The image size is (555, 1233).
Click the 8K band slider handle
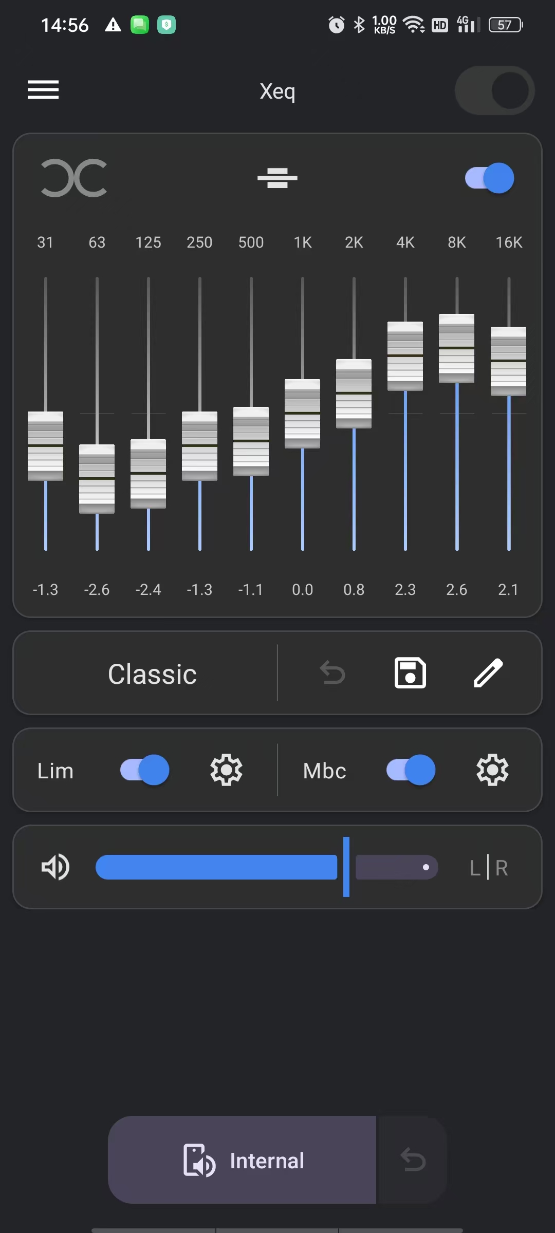click(456, 348)
